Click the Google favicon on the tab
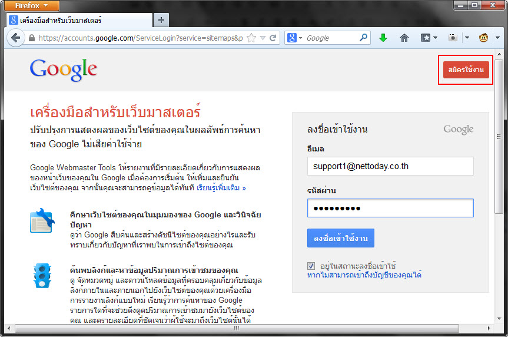This screenshot has height=337, width=508. [x=13, y=20]
